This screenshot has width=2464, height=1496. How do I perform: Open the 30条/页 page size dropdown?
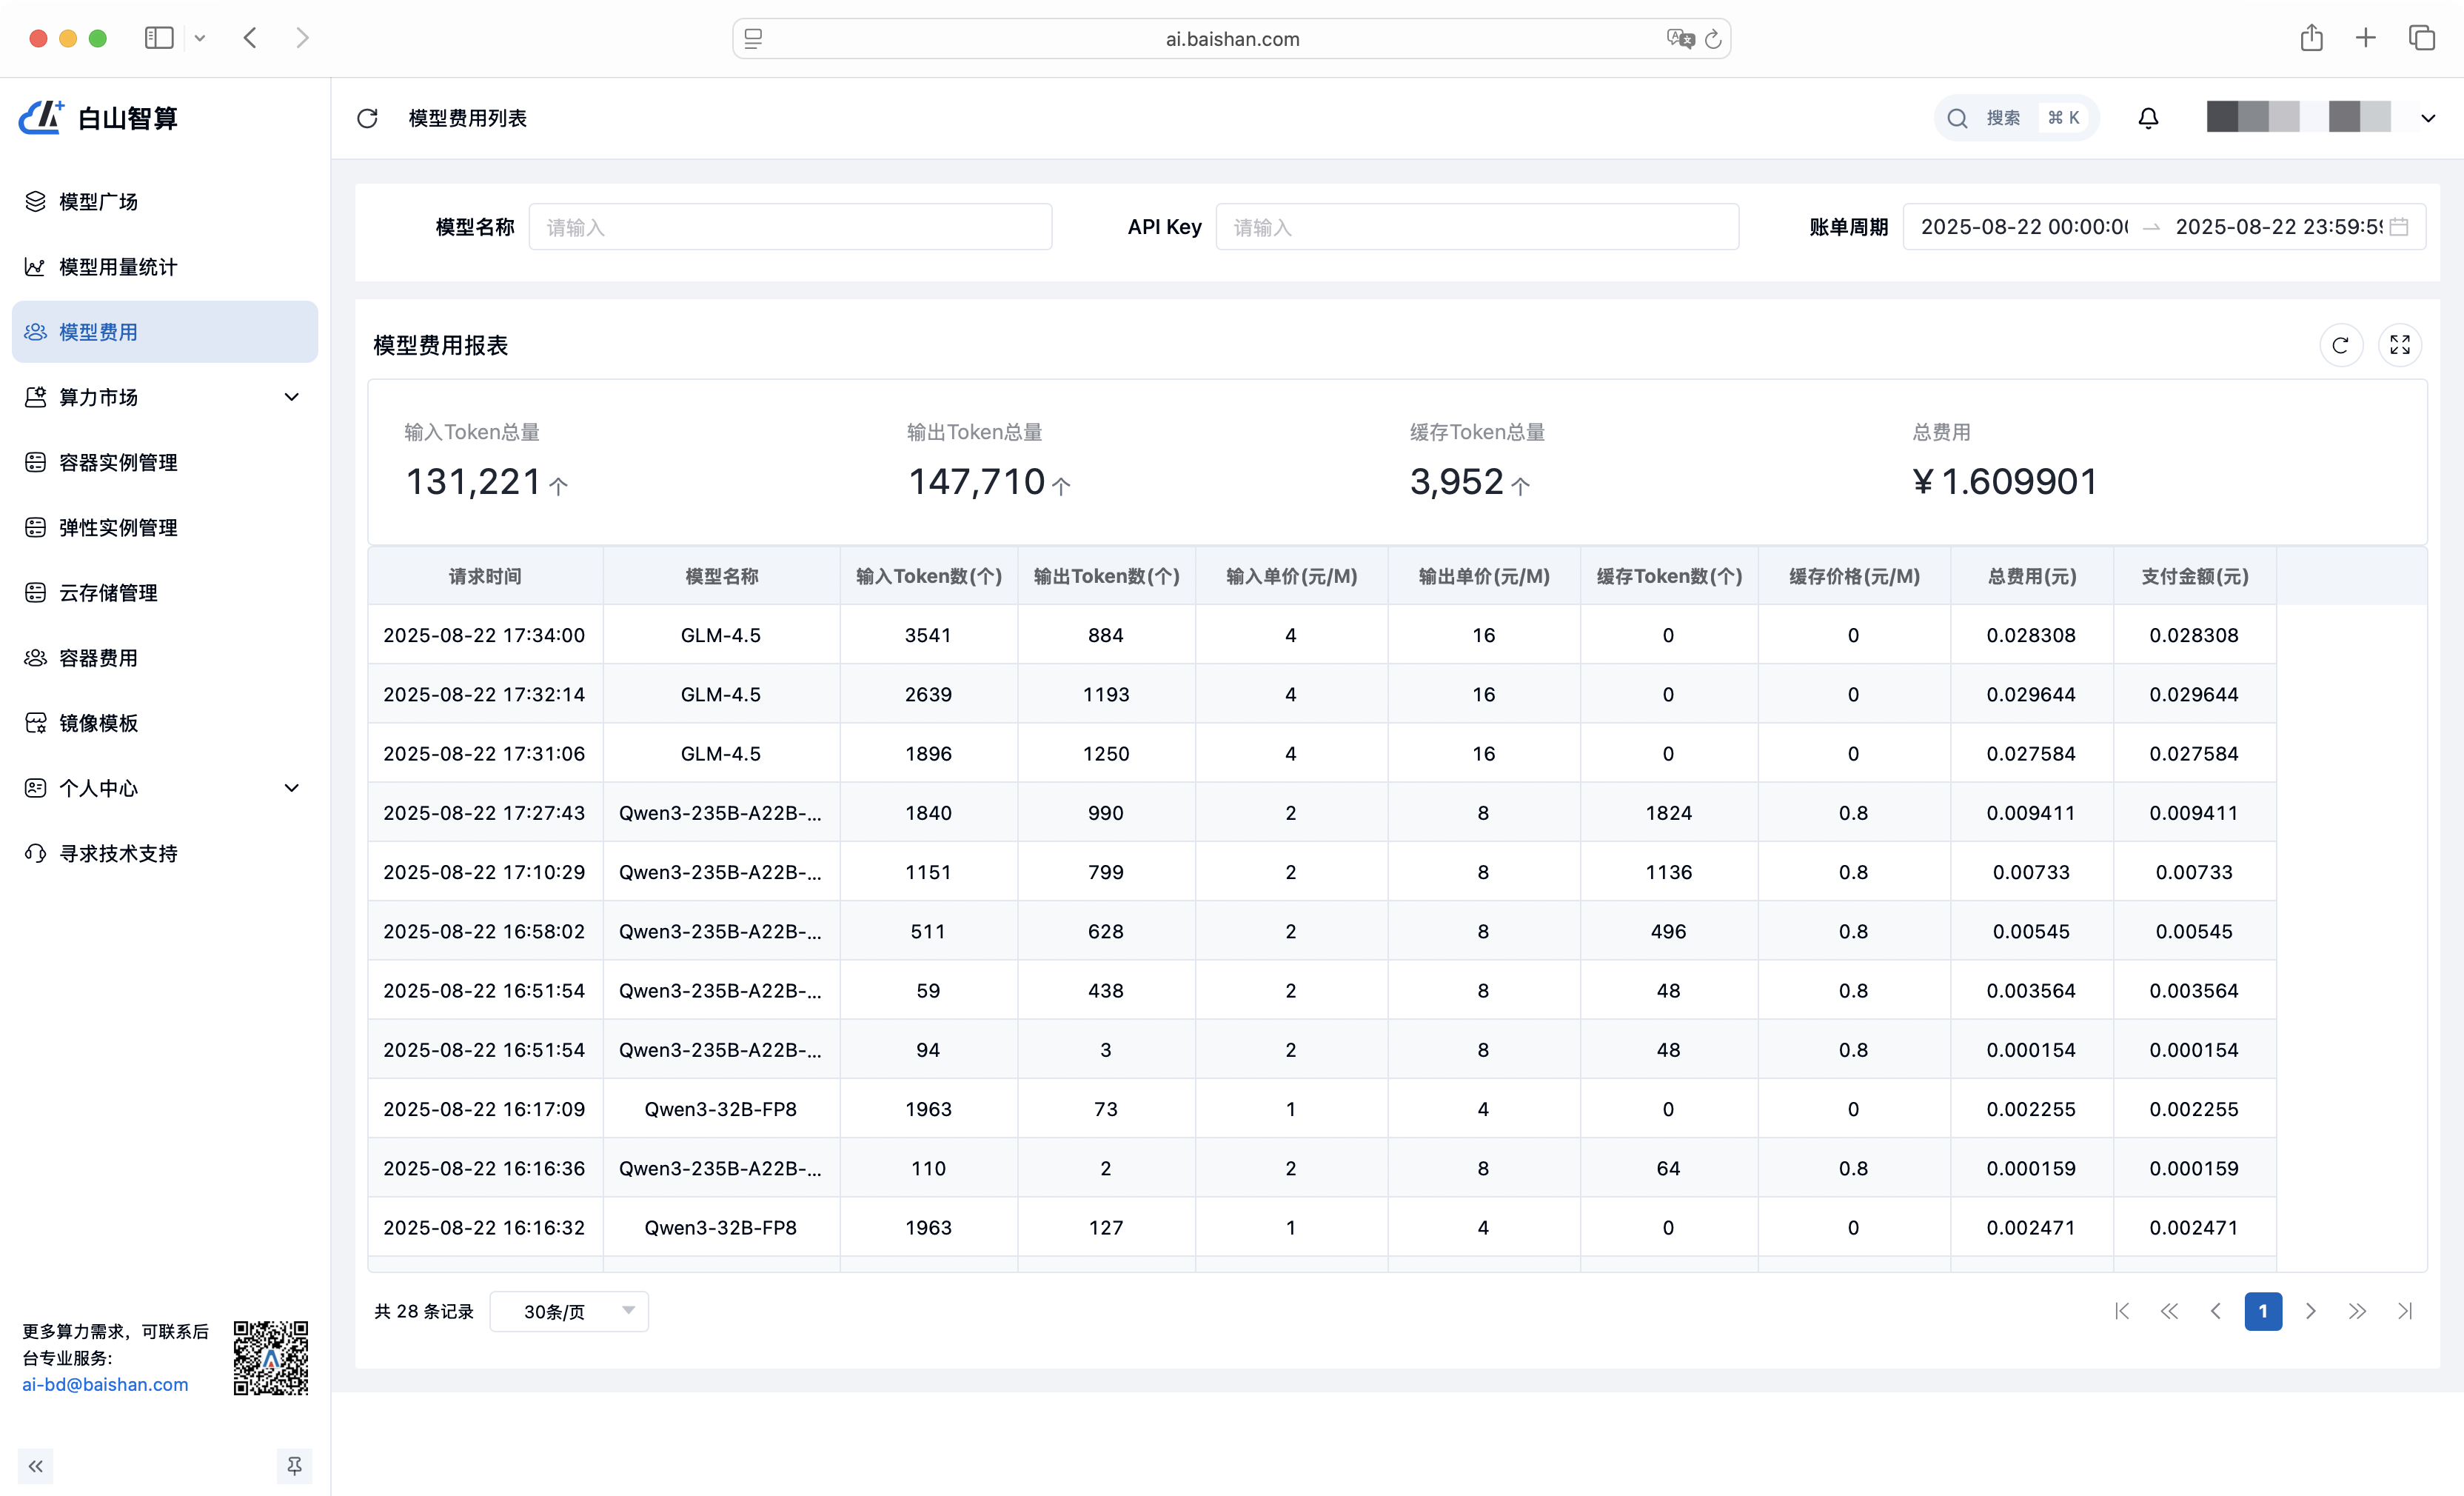pyautogui.click(x=569, y=1311)
